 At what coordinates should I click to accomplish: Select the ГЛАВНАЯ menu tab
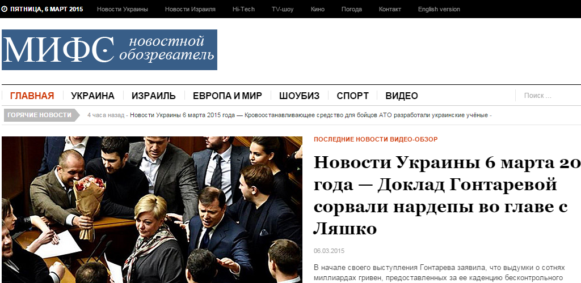coord(32,96)
